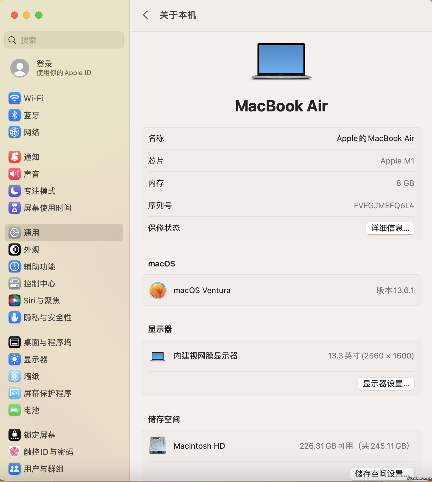This screenshot has height=482, width=432.
Task: Click the '保修状态' row label
Action: tap(164, 228)
